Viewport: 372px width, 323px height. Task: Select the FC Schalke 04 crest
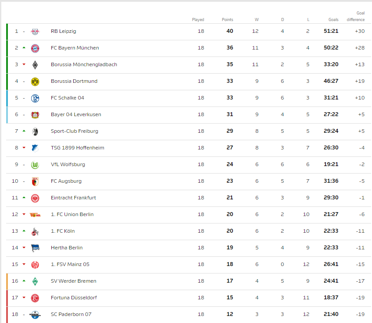(35, 98)
